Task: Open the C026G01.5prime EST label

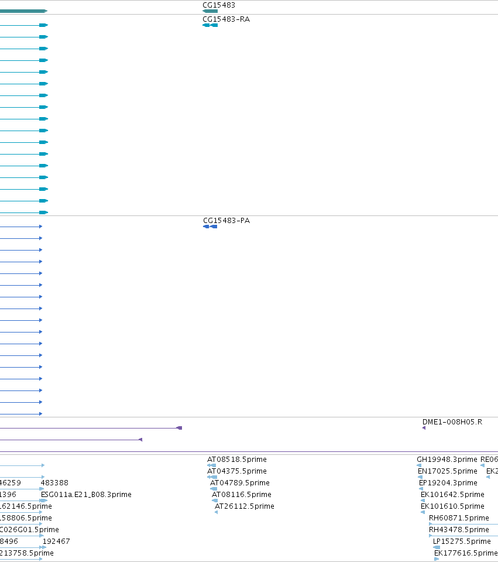Action: point(29,529)
